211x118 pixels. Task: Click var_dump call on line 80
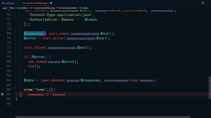[x=36, y=62]
